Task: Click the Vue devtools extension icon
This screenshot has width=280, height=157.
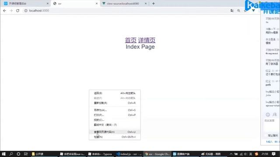Action: (253, 10)
